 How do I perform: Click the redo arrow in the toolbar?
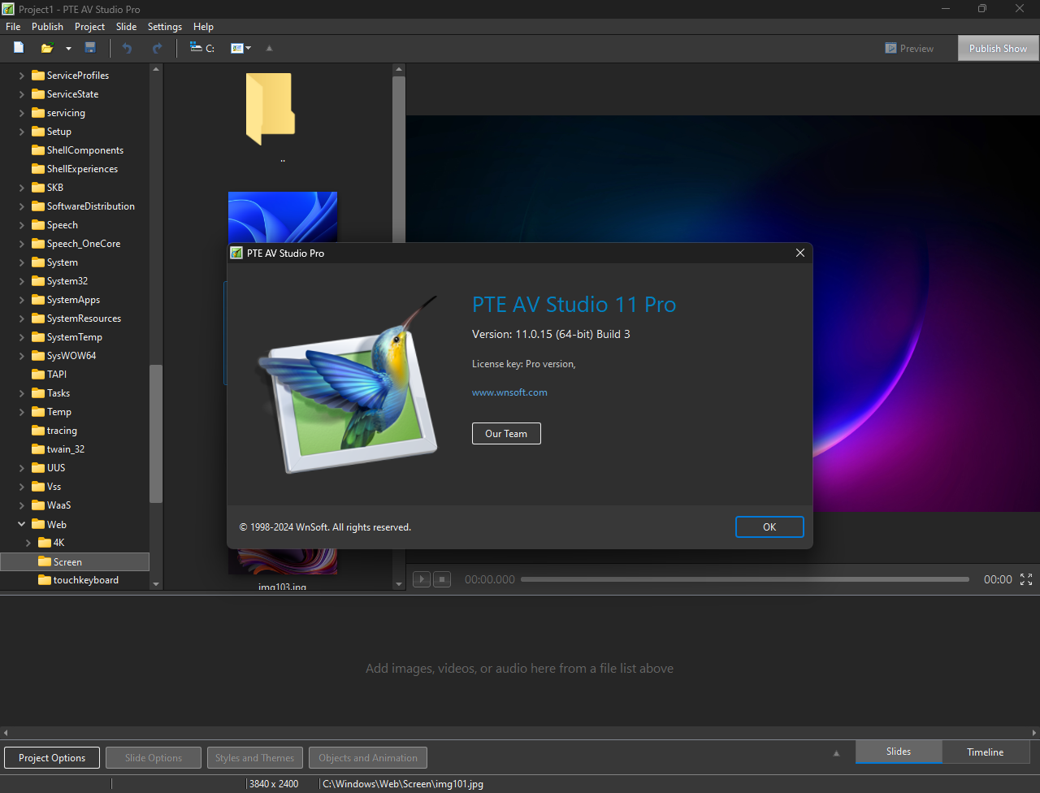157,48
